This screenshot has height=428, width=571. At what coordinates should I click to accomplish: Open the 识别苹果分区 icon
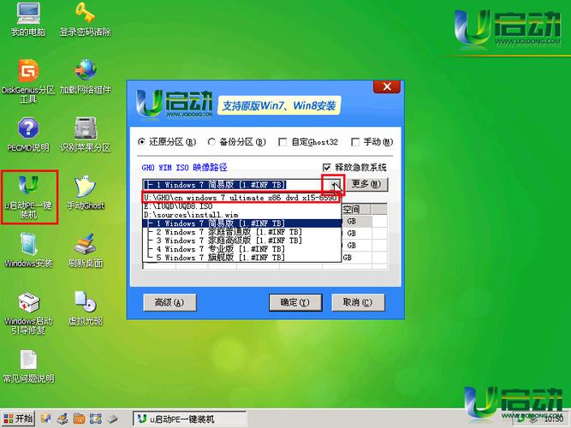click(86, 134)
